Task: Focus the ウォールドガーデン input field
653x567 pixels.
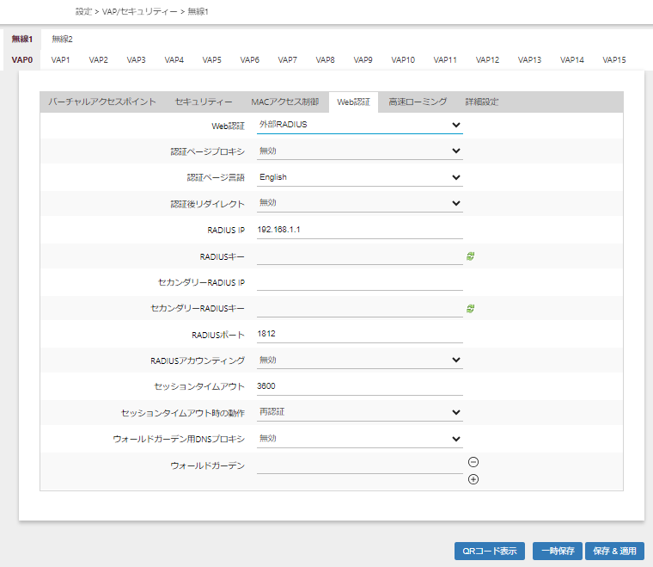Action: (360, 465)
